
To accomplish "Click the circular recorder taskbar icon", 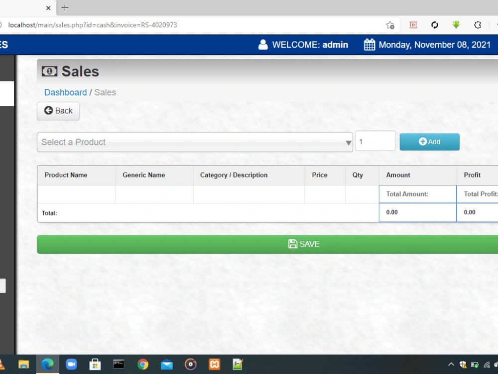I will (x=191, y=365).
